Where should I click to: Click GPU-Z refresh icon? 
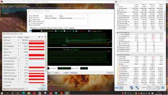click(x=43, y=37)
